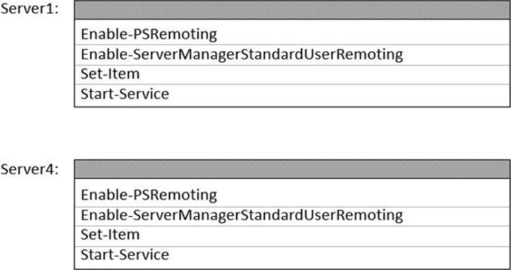Click the last option row in Server1 list

click(292, 95)
